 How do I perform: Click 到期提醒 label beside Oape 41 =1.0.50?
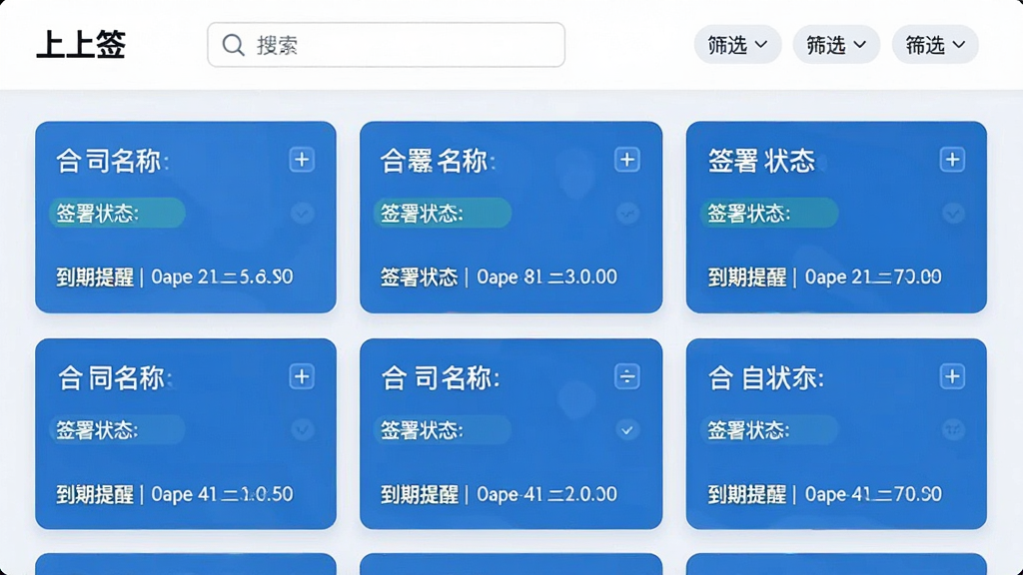[x=95, y=494]
